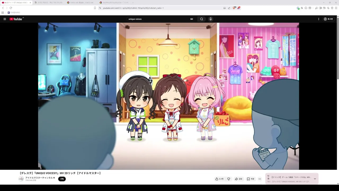Expand the up-next playlist panel chevron
This screenshot has height=191, width=339.
[315, 179]
